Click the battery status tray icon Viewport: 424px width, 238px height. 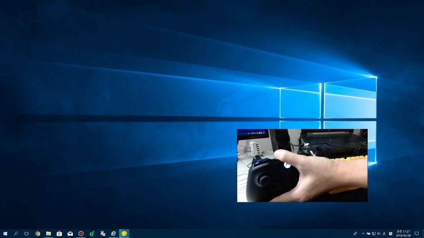[x=368, y=233]
